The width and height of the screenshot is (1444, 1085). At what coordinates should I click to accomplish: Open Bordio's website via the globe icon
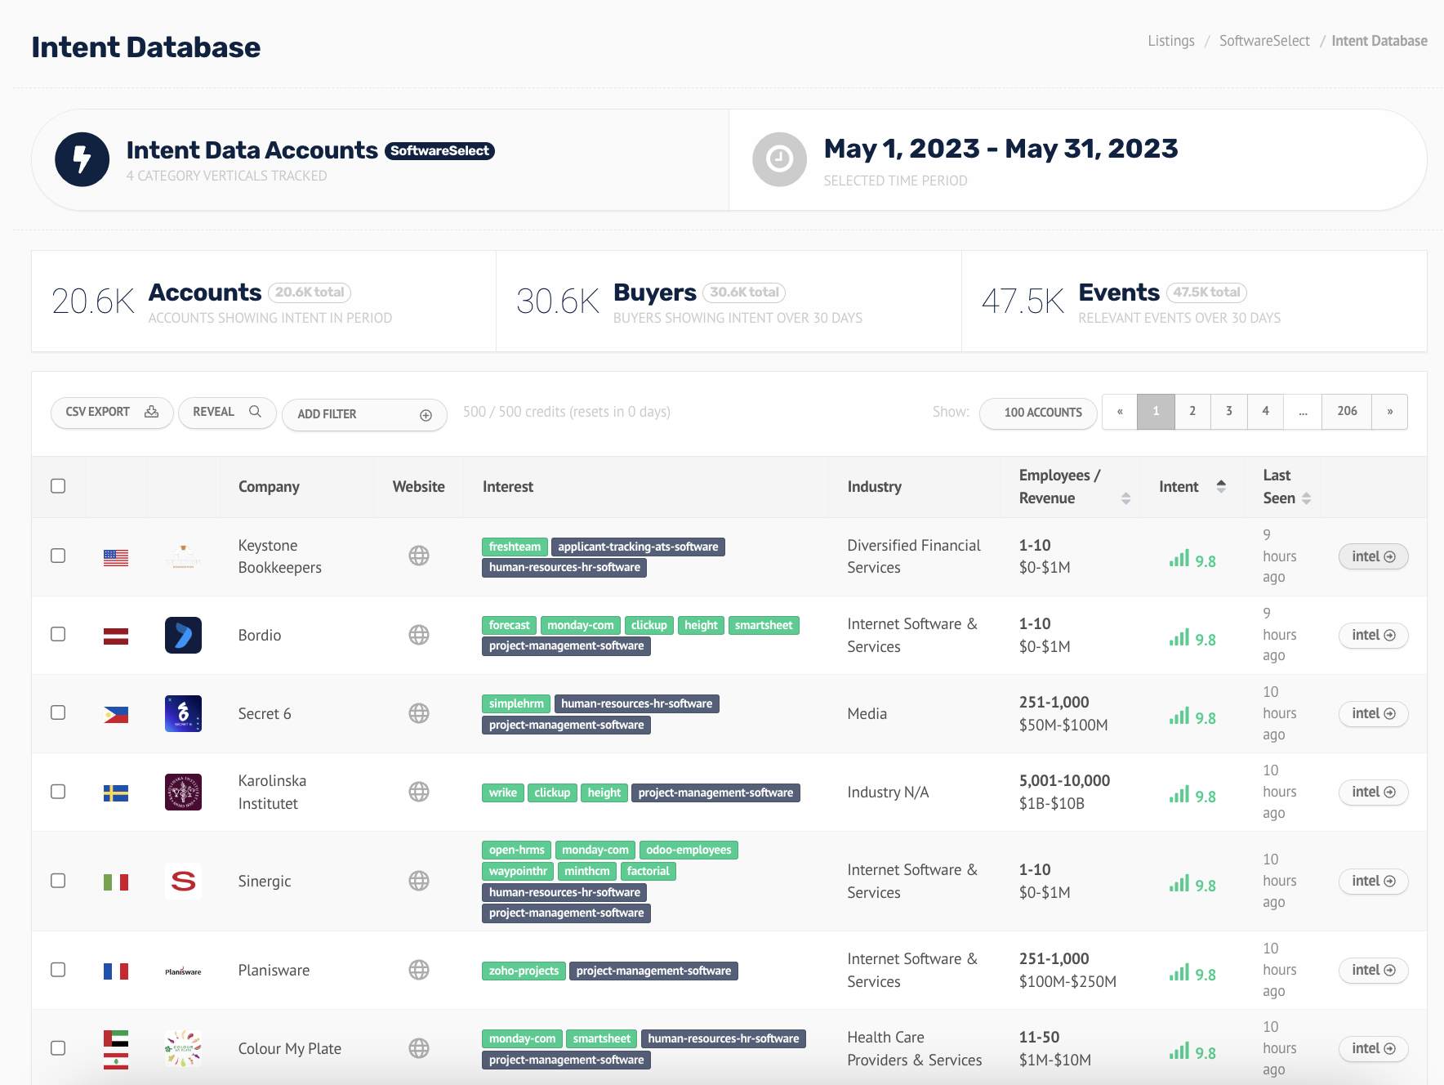click(419, 635)
